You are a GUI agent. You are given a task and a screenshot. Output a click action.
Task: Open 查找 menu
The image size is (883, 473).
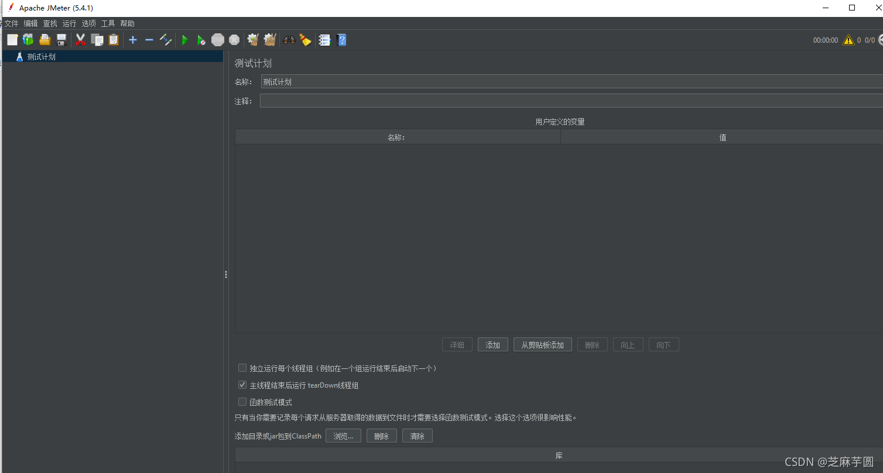(x=50, y=23)
